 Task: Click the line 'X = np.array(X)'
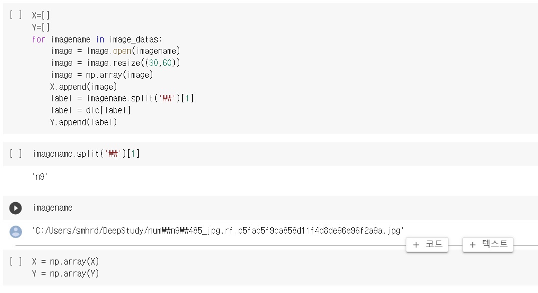(66, 261)
